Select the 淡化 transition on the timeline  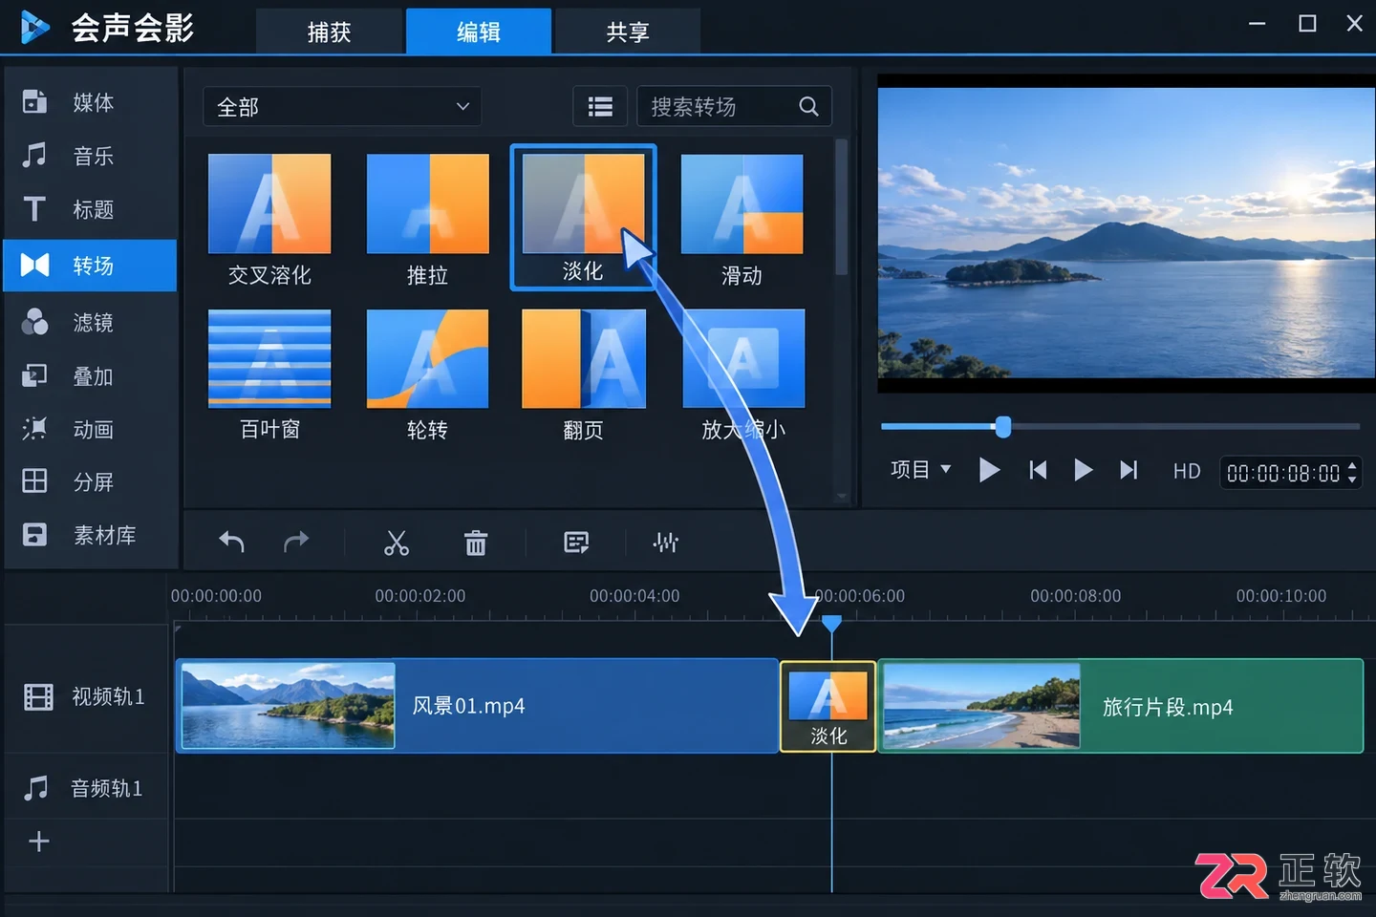828,707
